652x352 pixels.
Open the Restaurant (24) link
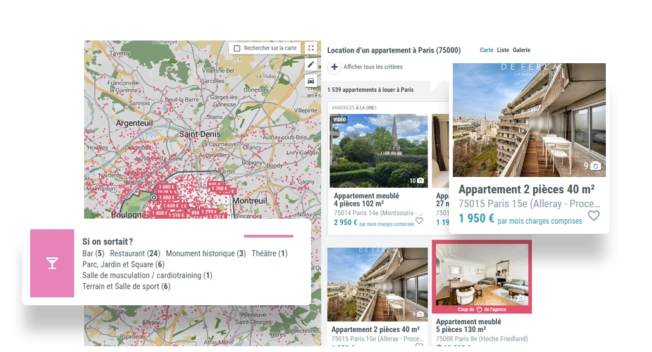coord(135,253)
